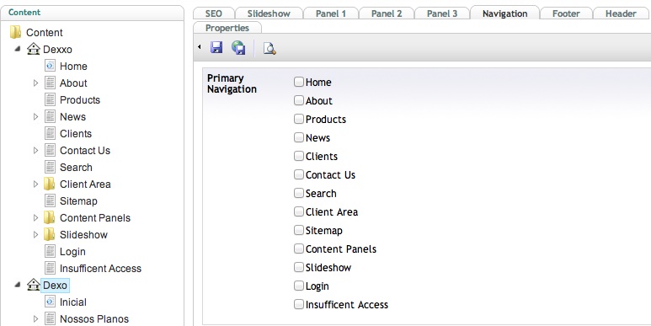The image size is (651, 326).
Task: Open the Slideshow tab
Action: point(269,13)
